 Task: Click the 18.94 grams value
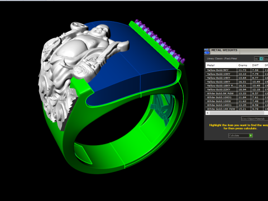coord(242,90)
